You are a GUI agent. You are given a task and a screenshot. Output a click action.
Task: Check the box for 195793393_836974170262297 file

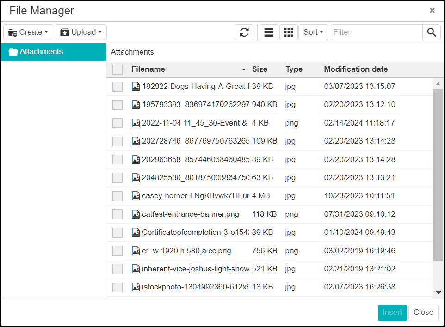(117, 105)
